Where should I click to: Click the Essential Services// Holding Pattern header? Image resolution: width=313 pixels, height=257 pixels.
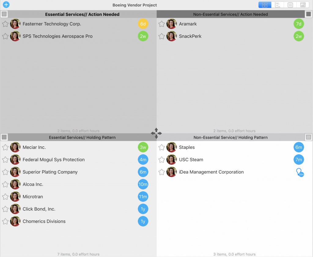(82, 138)
